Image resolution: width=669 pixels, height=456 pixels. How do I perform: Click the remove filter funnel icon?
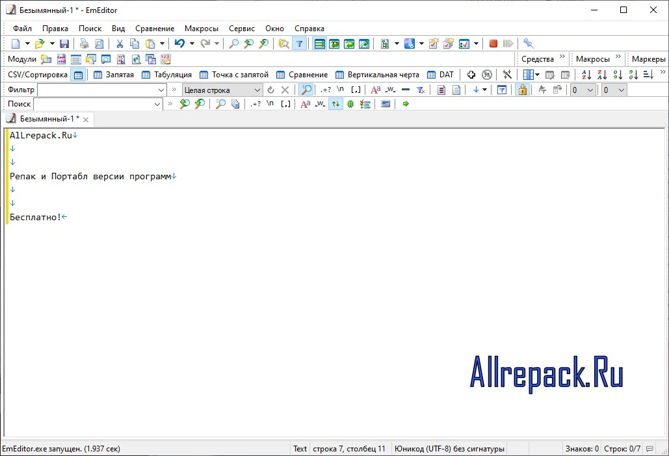(421, 90)
